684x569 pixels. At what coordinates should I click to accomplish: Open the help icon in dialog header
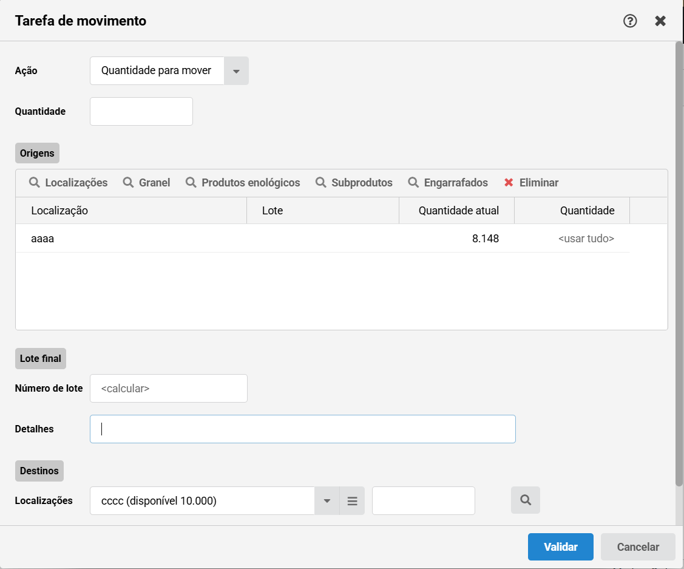(x=630, y=21)
